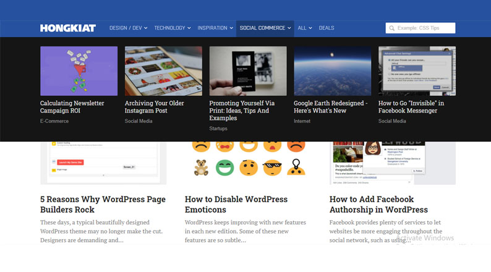Open the Google Earth horizon thumbnail
The width and height of the screenshot is (491, 272).
coord(333,71)
